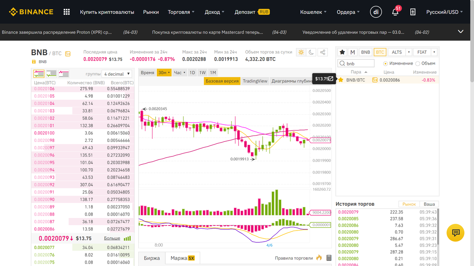Switch to light theme sun icon
This screenshot has height=266, width=474.
point(301,52)
